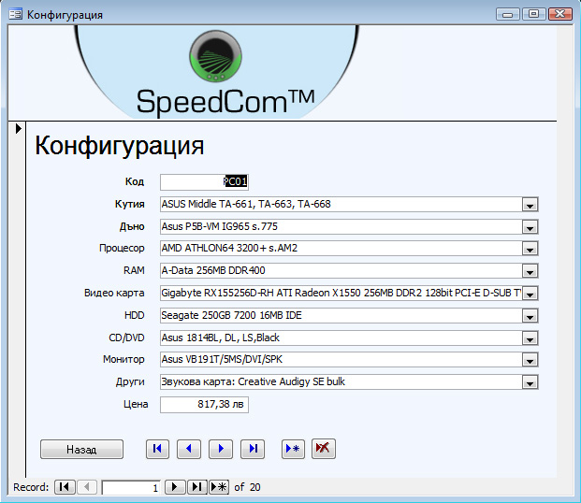
Task: Expand the Кутия dropdown list
Action: click(530, 205)
